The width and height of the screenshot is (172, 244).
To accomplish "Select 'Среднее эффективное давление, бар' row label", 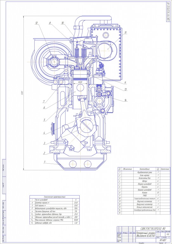I will (x=48, y=214).
